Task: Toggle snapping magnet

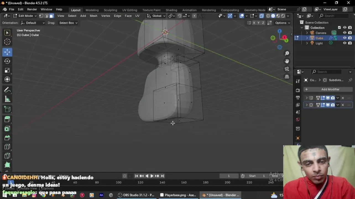Action: point(180,16)
